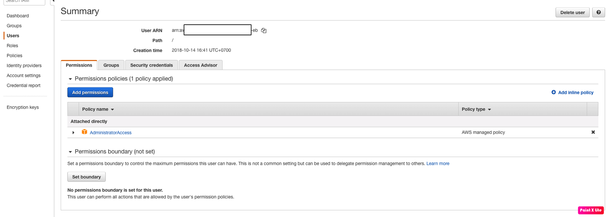The height and width of the screenshot is (217, 607).
Task: Open the help question mark icon
Action: tap(599, 13)
